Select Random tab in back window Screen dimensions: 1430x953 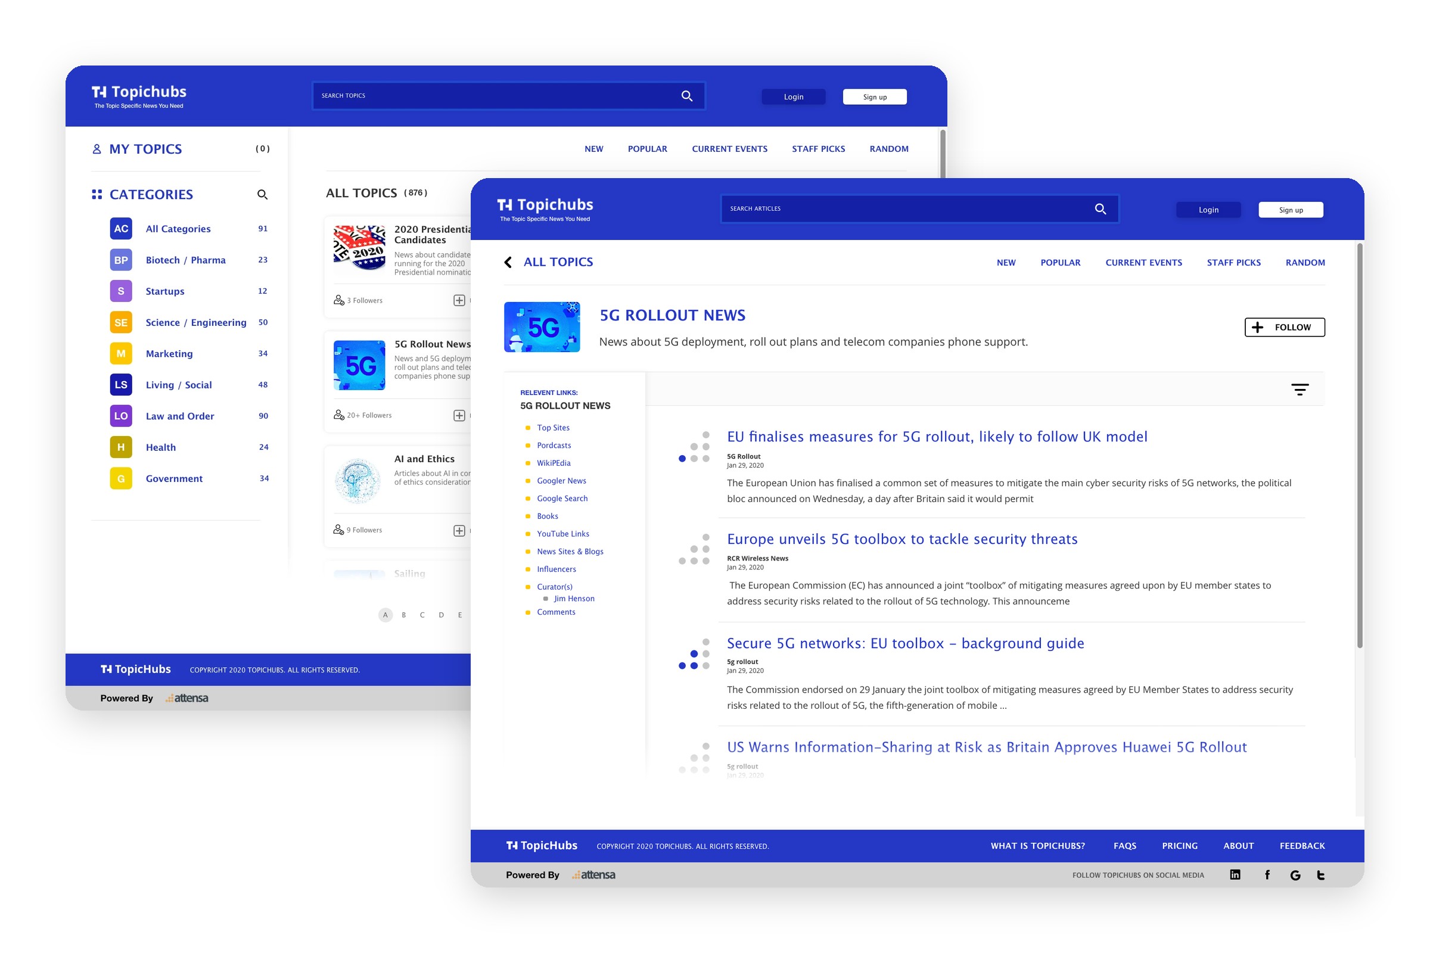click(889, 149)
